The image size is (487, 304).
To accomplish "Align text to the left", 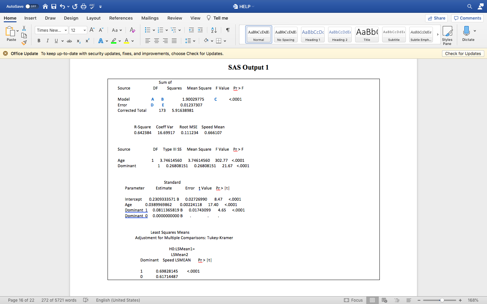I will [148, 41].
